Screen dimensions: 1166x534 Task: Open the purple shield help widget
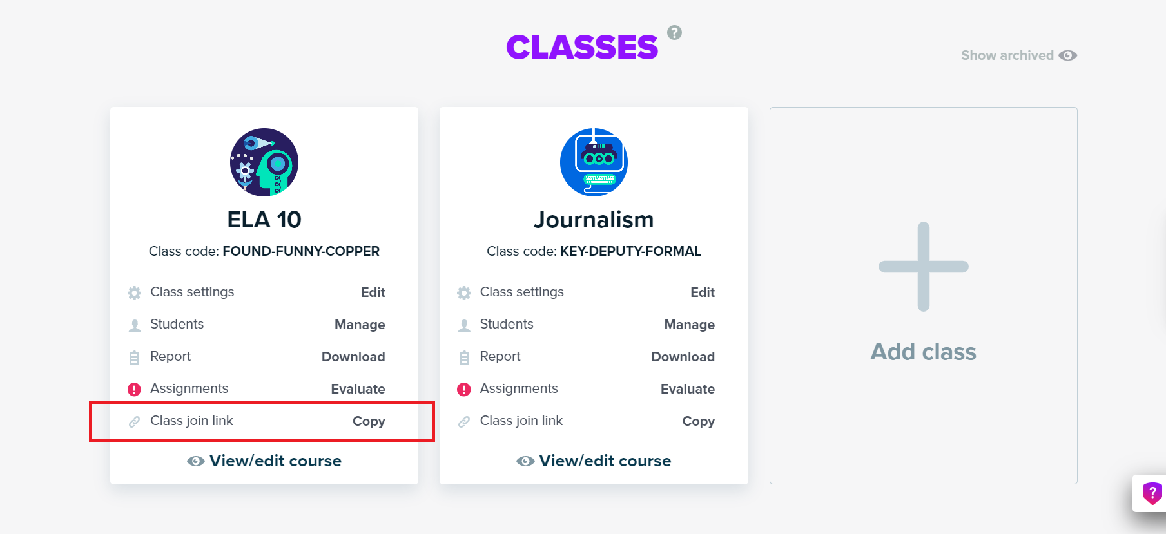tap(1152, 493)
